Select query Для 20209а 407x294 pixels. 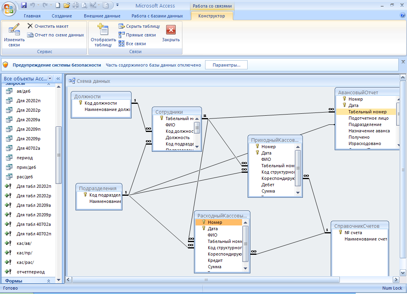[28, 120]
